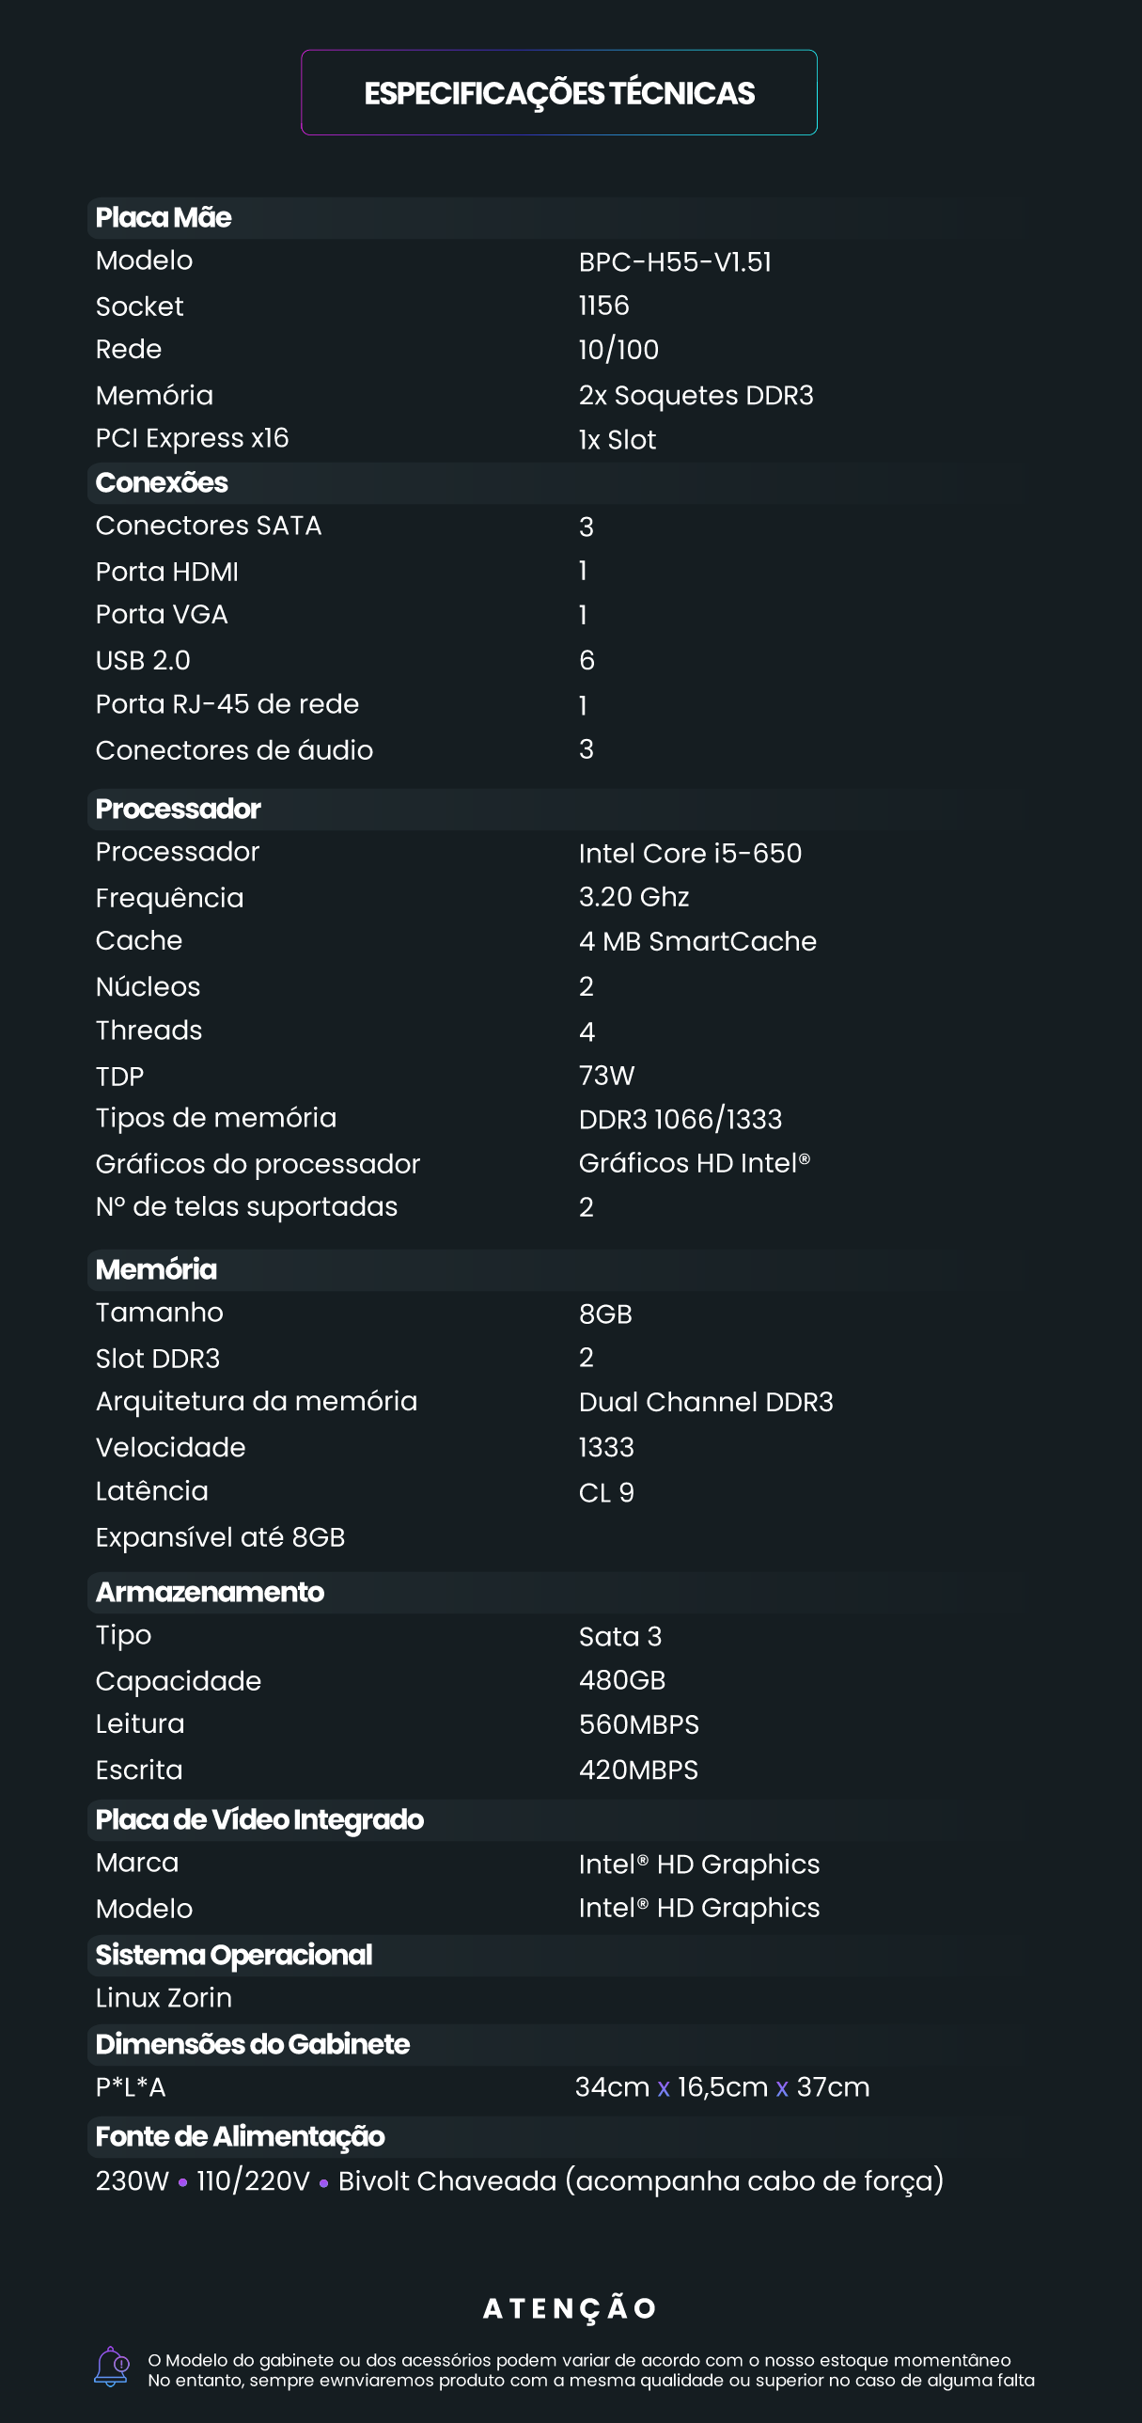The height and width of the screenshot is (2423, 1142).
Task: Click the Dual Channel DDR3 value
Action: pyautogui.click(x=706, y=1403)
